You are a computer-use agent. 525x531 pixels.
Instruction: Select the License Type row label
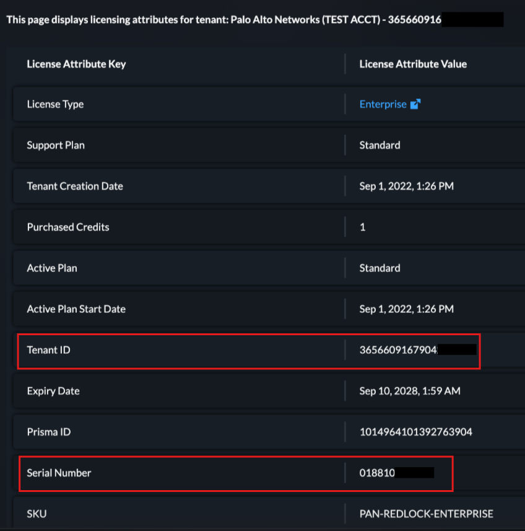point(55,104)
